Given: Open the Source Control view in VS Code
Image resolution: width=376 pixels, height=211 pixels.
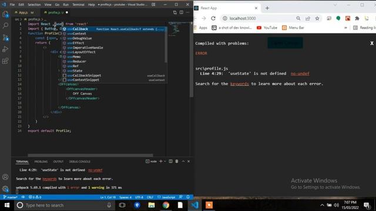Looking at the screenshot, I should click(x=5, y=38).
